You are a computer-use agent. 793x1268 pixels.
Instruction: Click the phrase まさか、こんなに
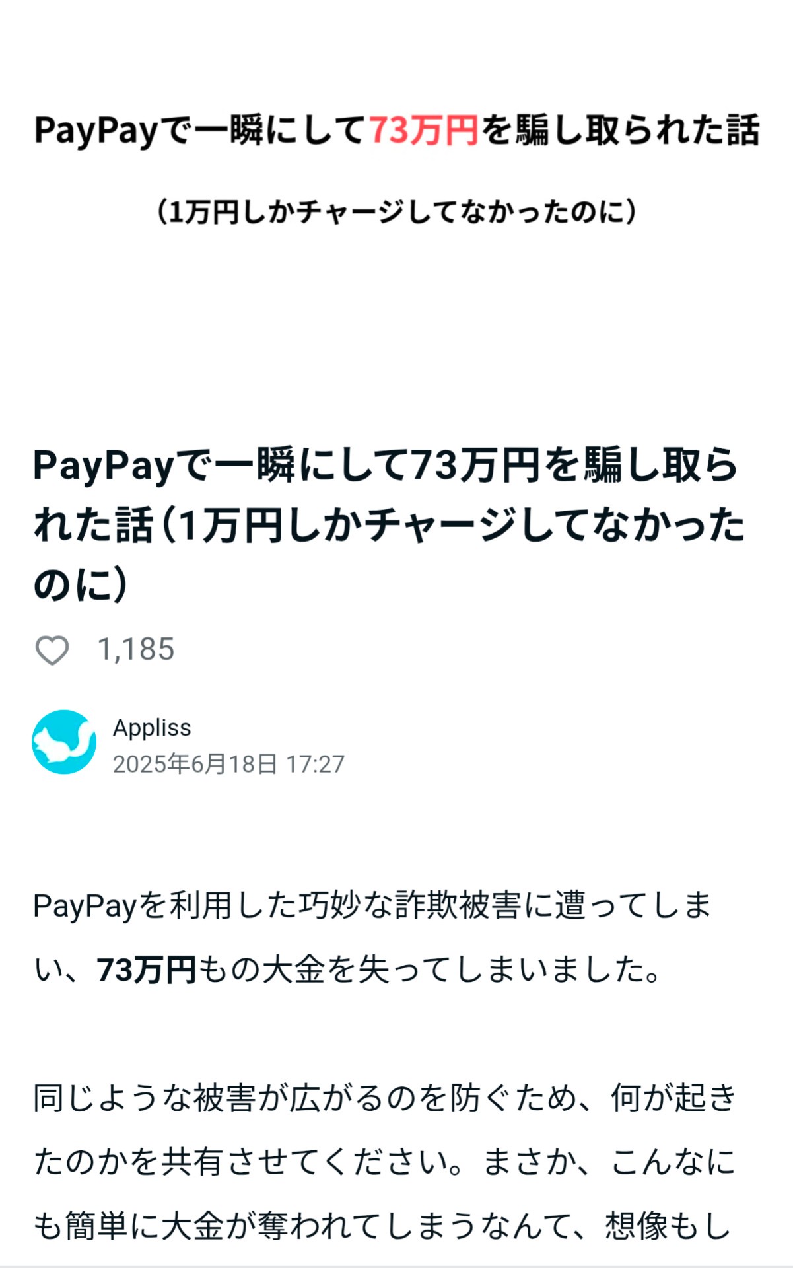(609, 1162)
